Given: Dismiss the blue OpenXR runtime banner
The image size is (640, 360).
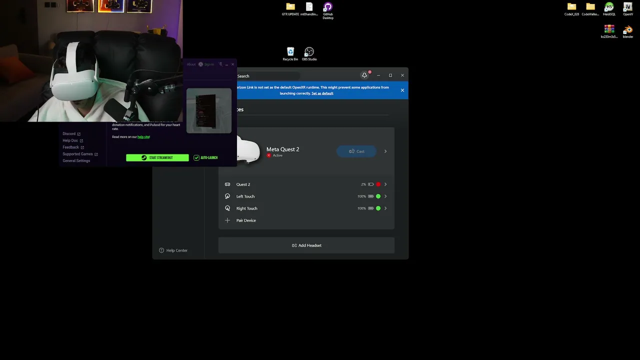Looking at the screenshot, I should (x=402, y=90).
